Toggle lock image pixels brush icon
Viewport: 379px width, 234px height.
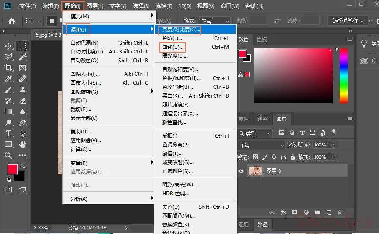[264, 157]
